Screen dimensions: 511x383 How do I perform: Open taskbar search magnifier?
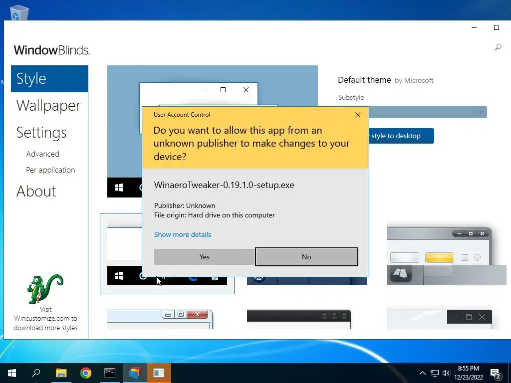(36, 373)
